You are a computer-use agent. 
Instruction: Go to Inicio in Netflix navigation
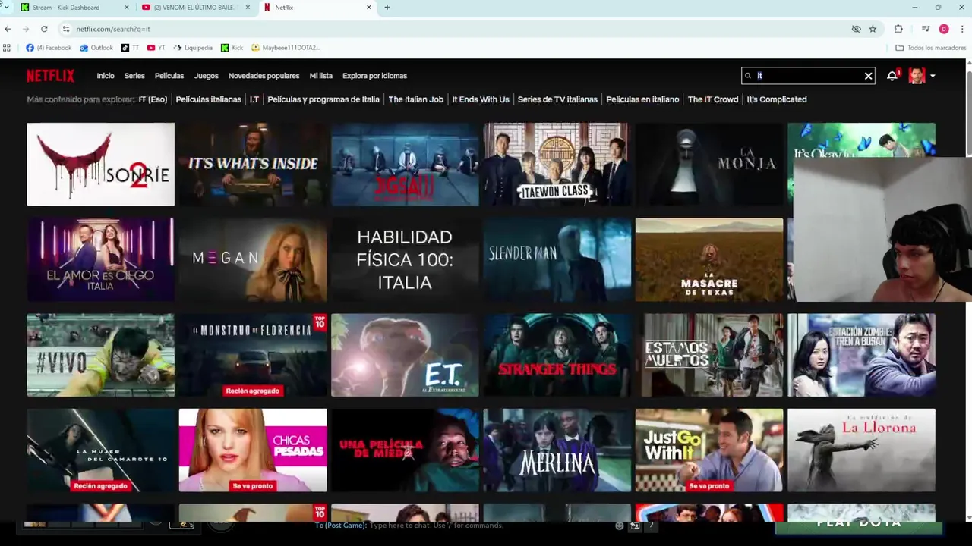[x=106, y=76]
